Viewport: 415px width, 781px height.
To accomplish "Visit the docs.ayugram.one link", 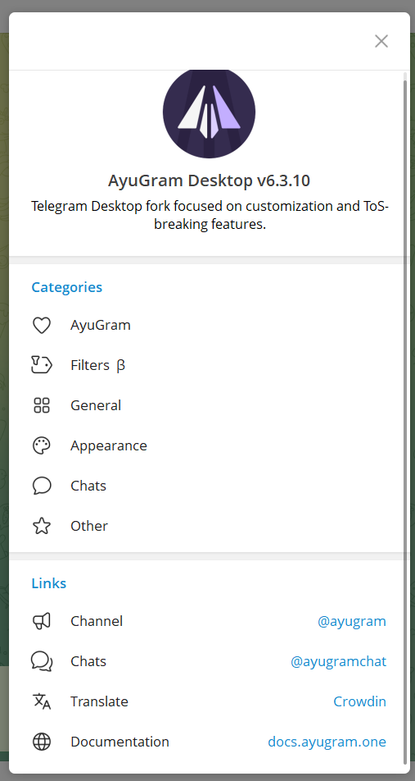I will (327, 742).
